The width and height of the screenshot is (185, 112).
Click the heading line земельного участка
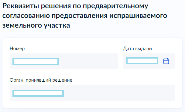click(36, 25)
